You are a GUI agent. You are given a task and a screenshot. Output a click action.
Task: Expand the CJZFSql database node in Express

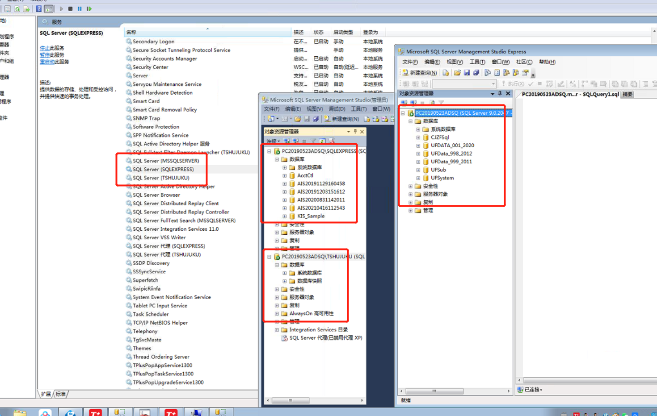pos(418,137)
